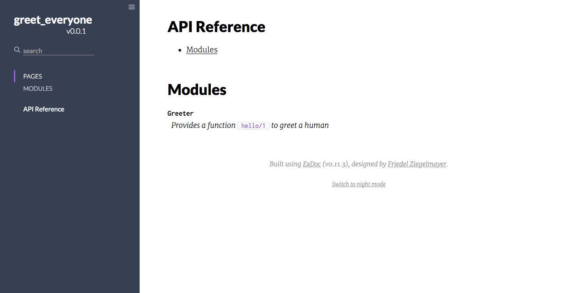Click the magnifying glass search icon
Image resolution: width=578 pixels, height=293 pixels.
click(17, 50)
